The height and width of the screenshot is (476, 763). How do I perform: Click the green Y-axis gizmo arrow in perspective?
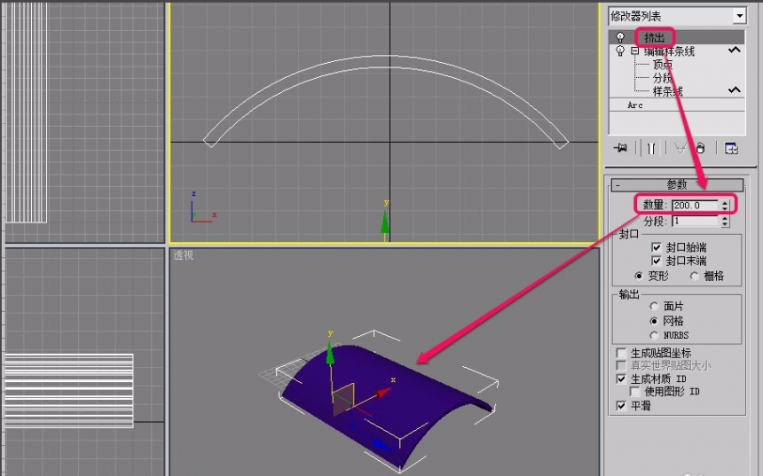tap(330, 352)
